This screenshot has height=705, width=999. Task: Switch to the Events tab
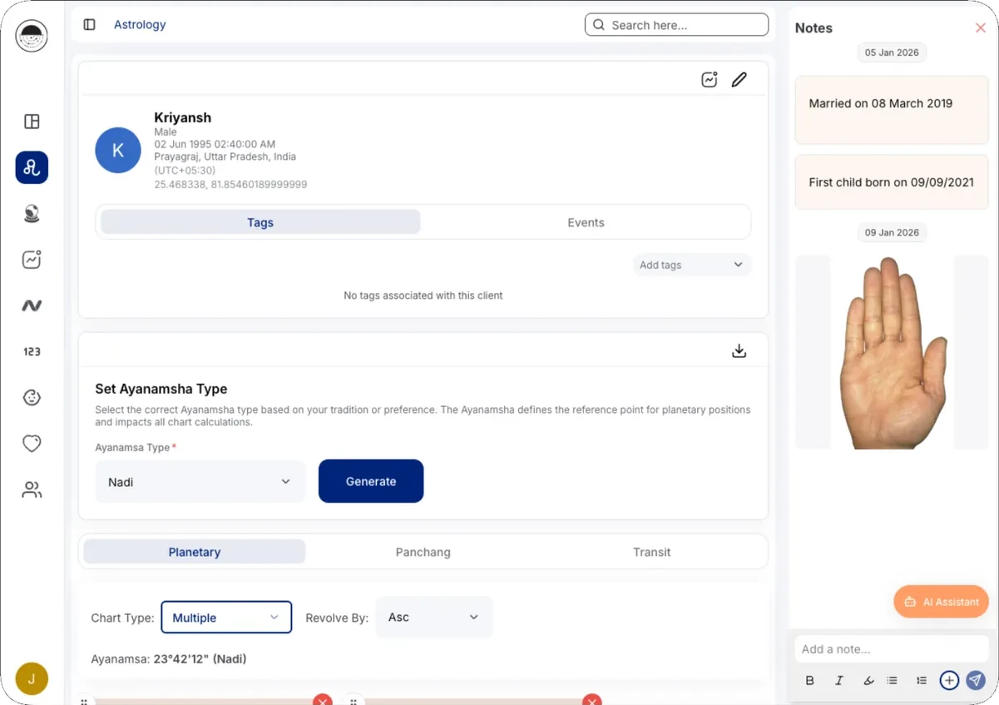(586, 222)
